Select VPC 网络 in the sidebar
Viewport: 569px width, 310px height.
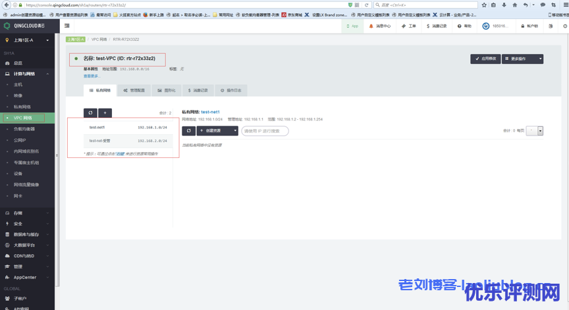click(x=23, y=118)
